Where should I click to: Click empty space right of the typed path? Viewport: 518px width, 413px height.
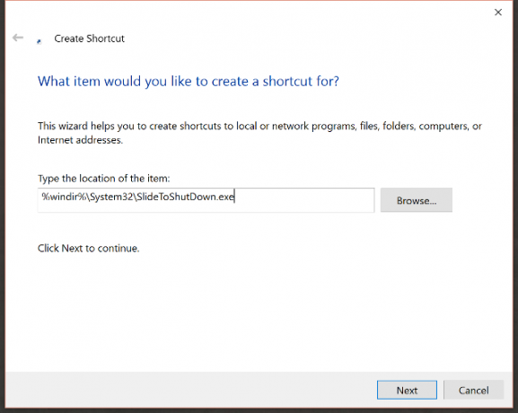point(304,200)
